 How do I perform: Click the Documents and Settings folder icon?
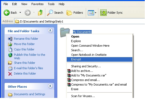click(10, 94)
